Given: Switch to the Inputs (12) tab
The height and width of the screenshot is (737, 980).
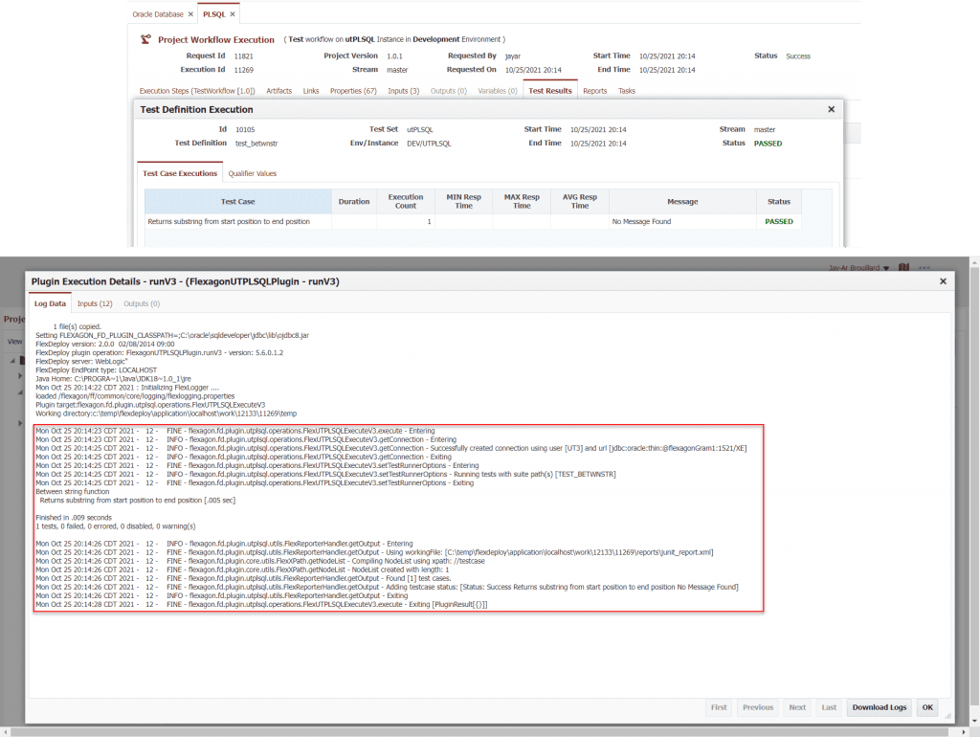Looking at the screenshot, I should (96, 303).
